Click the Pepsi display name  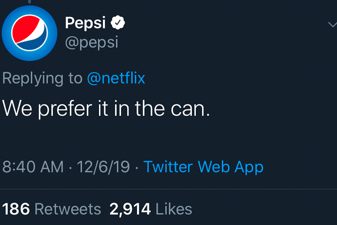(85, 23)
